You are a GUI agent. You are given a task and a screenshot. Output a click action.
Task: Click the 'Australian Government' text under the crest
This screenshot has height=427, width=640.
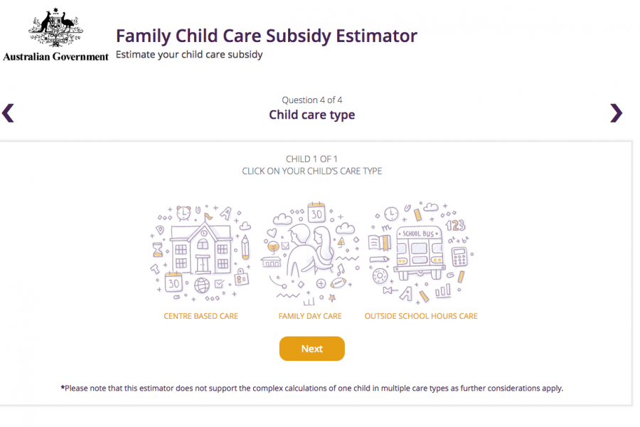pos(55,57)
